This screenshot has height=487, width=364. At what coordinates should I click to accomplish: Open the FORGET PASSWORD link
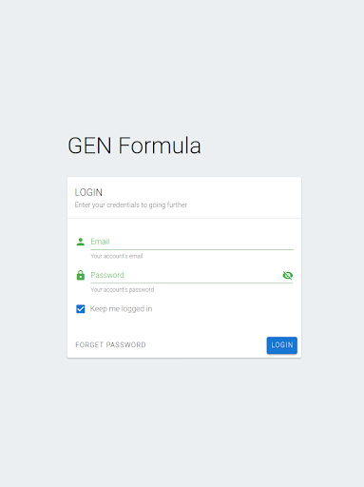coord(110,345)
